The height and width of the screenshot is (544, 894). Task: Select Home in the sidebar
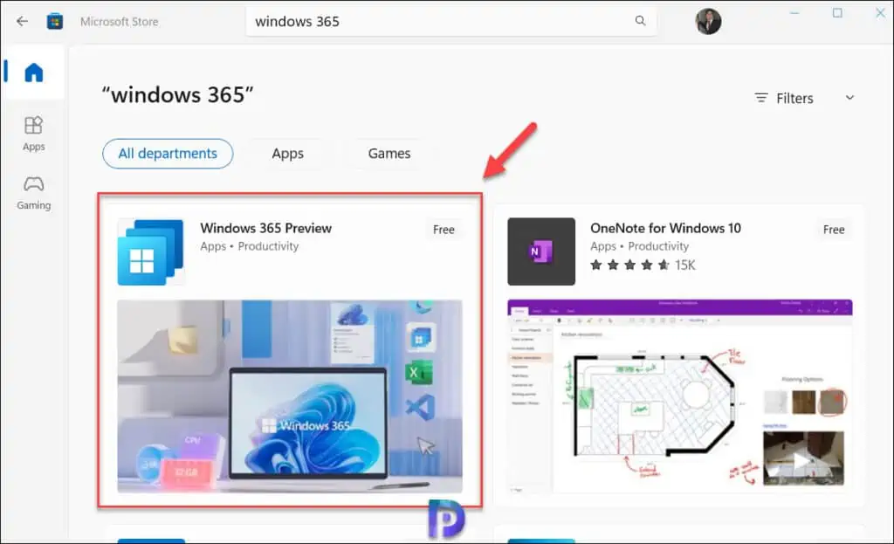pos(34,72)
